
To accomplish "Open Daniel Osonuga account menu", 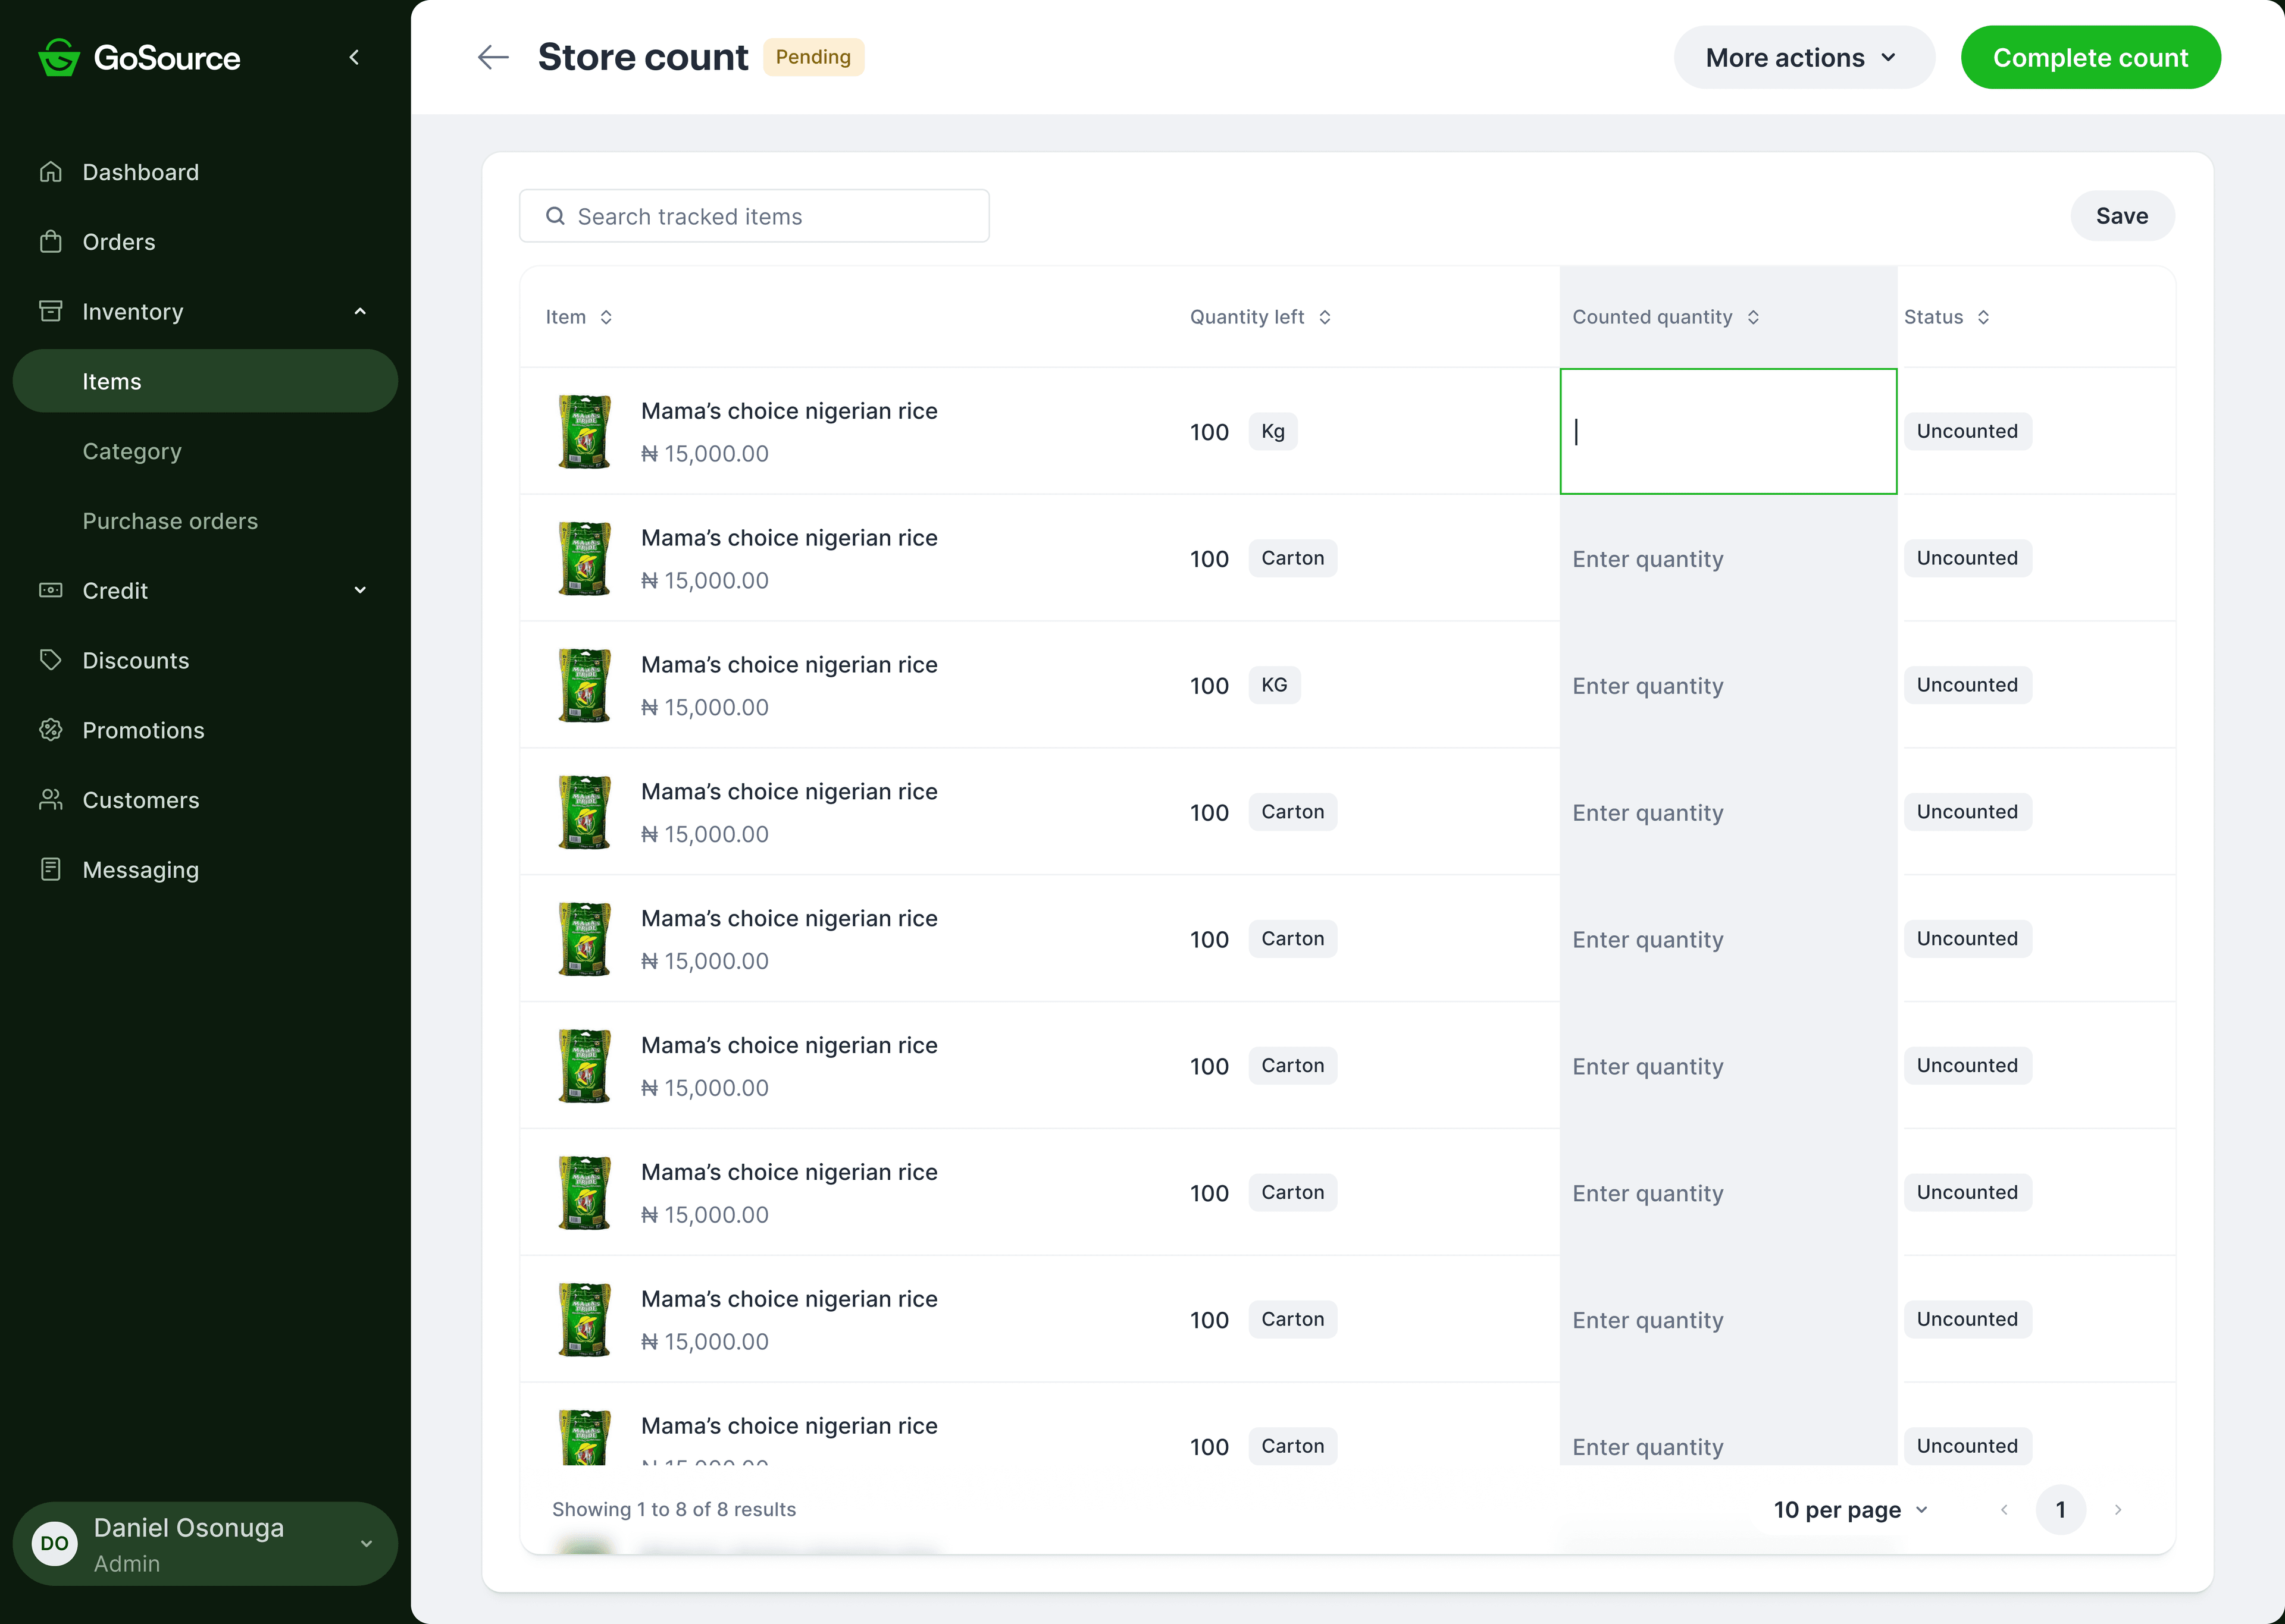I will (x=205, y=1544).
